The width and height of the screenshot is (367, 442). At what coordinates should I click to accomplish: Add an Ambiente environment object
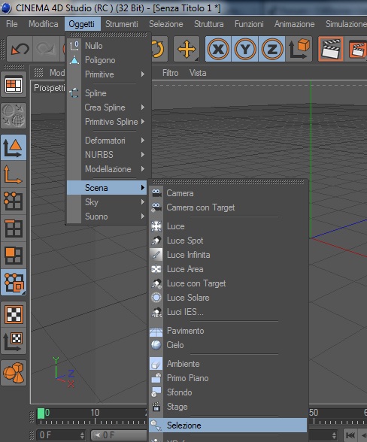coord(228,364)
